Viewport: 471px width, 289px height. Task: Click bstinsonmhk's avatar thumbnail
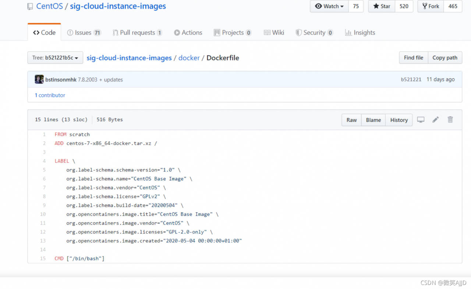click(x=39, y=79)
